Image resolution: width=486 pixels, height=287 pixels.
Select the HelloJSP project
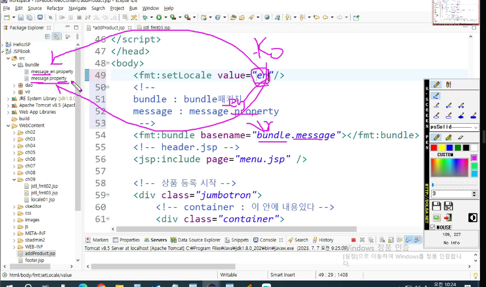point(22,45)
